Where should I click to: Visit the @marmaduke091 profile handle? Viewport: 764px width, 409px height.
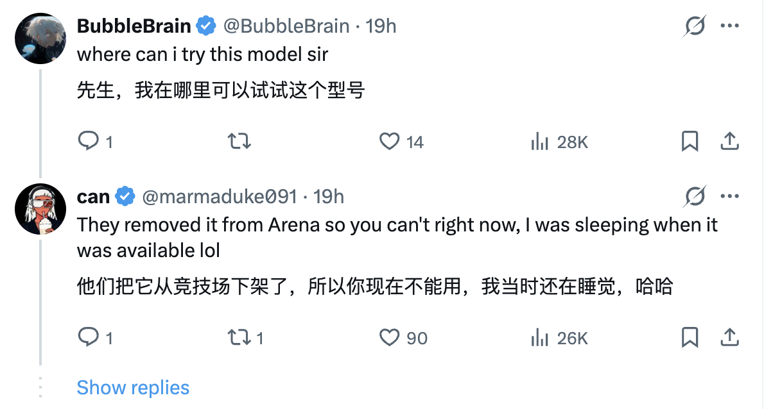click(x=219, y=196)
